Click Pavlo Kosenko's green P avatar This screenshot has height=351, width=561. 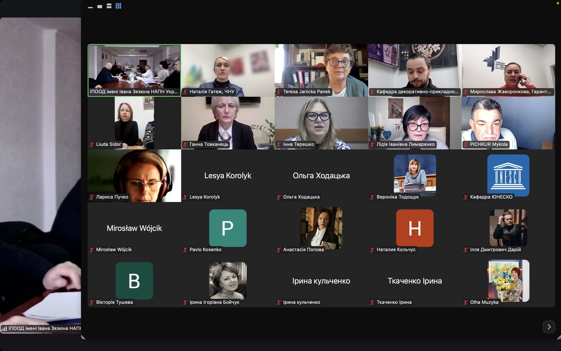(228, 228)
